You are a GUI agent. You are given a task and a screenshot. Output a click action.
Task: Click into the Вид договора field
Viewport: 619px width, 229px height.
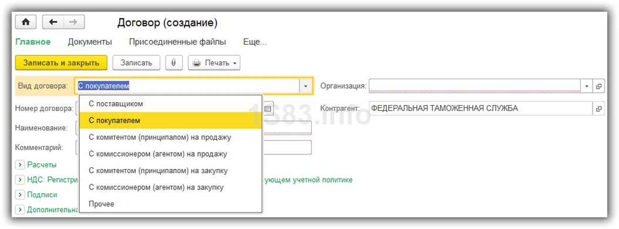click(187, 86)
